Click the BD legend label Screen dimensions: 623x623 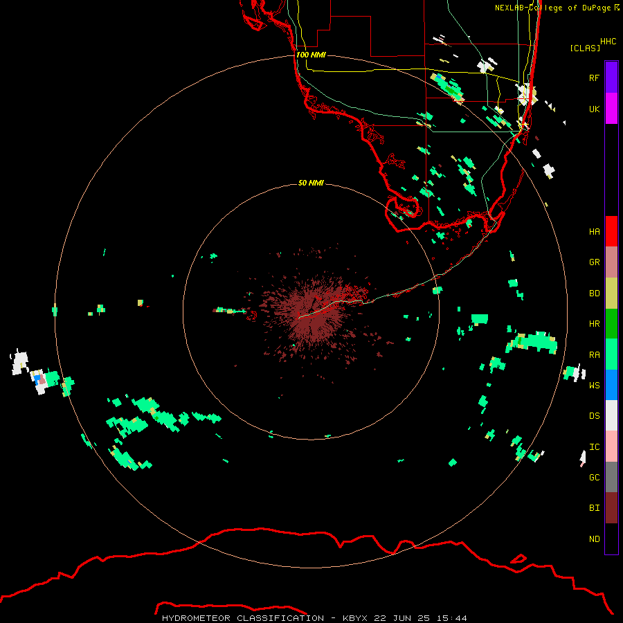(x=594, y=294)
